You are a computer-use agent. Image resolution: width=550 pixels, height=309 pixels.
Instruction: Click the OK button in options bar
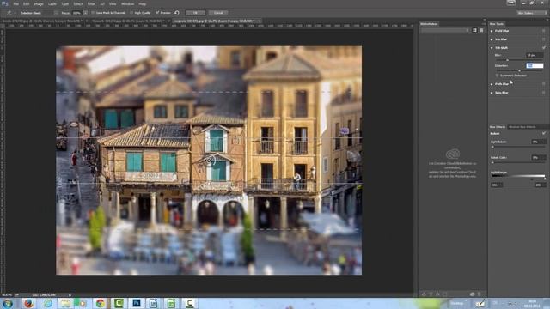click(x=195, y=13)
